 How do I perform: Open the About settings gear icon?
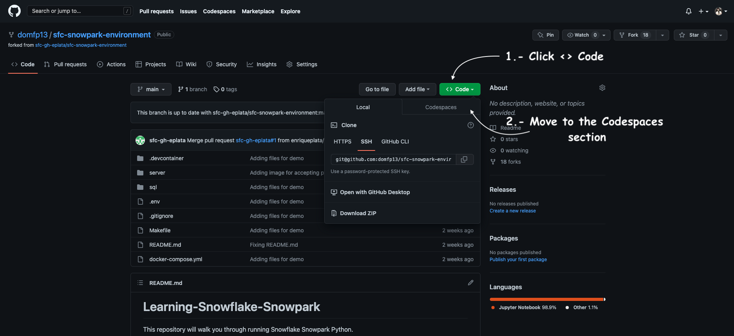pos(602,88)
